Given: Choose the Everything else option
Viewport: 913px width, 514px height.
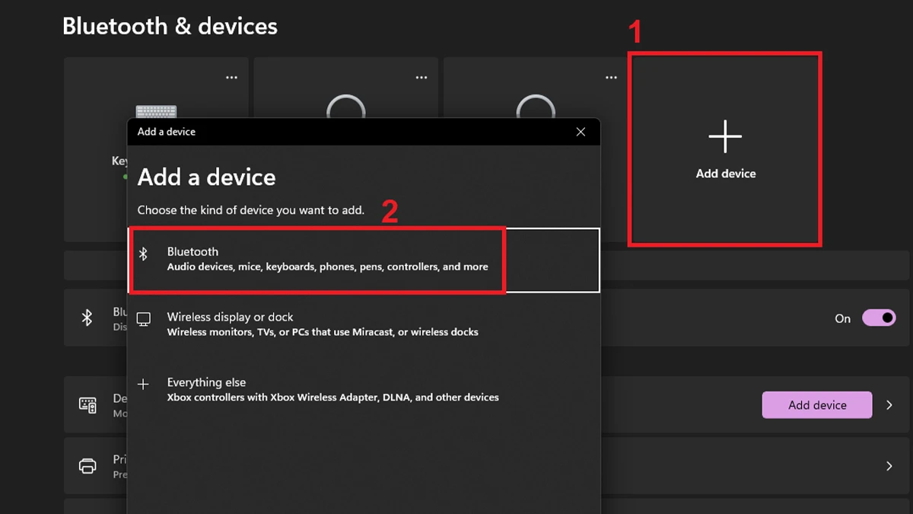Looking at the screenshot, I should click(364, 390).
